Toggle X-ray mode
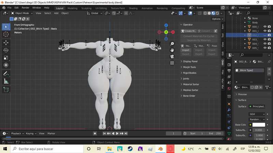The width and height of the screenshot is (273, 153). 200,13
